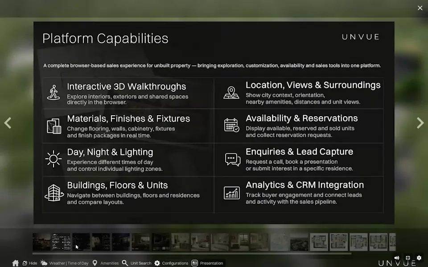The width and height of the screenshot is (428, 267).
Task: Open the Configurations gear option
Action: pos(171,263)
